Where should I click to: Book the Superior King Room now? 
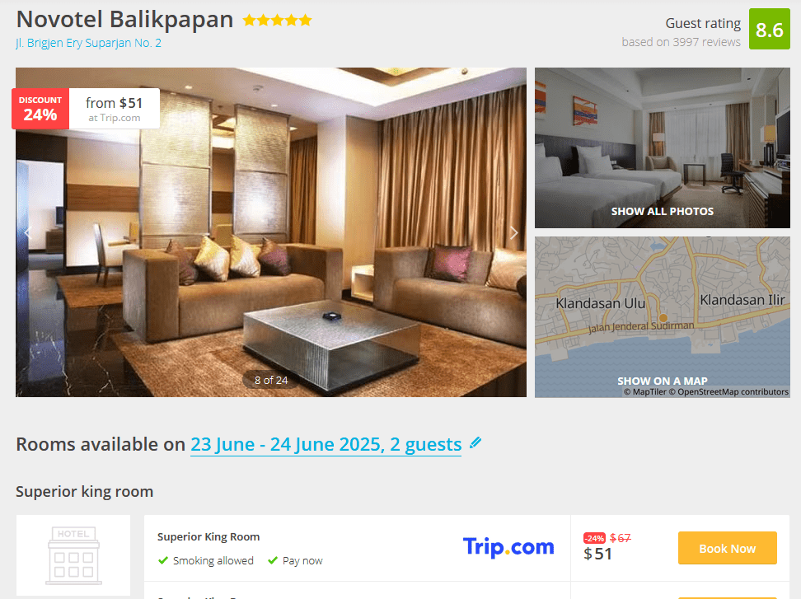[727, 549]
